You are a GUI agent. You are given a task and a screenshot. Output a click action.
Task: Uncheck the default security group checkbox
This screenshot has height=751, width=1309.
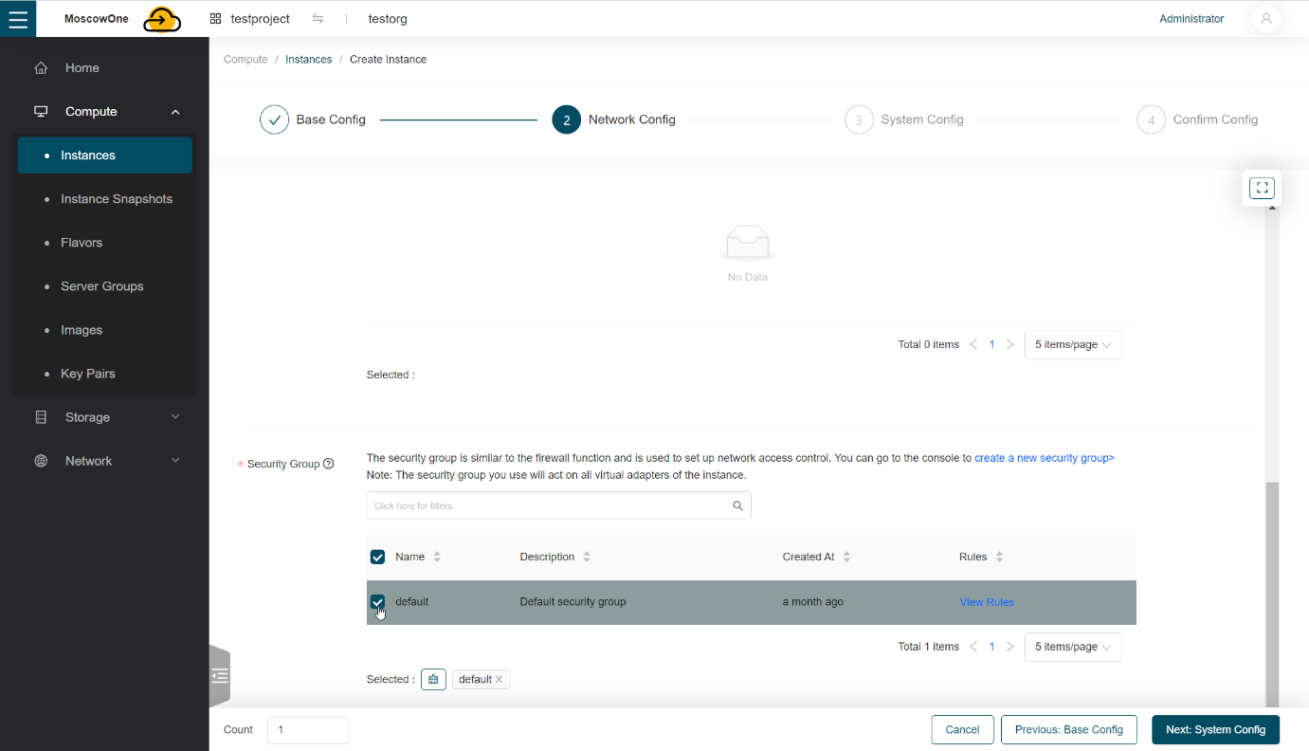tap(377, 602)
